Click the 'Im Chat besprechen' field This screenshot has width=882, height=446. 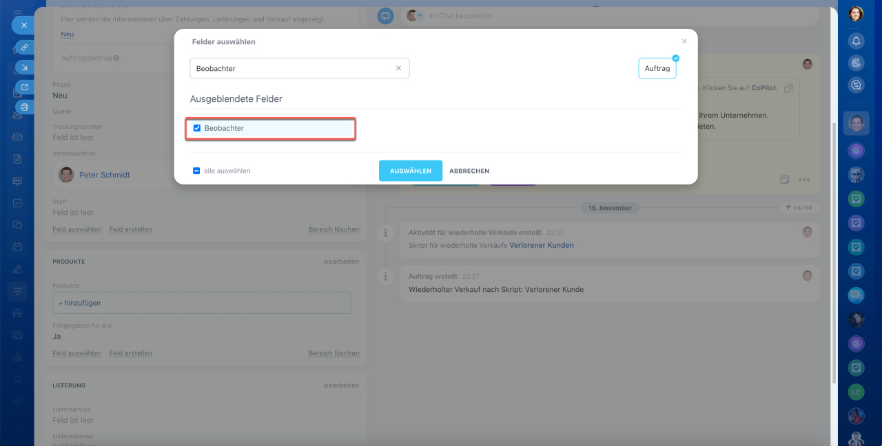coord(610,16)
